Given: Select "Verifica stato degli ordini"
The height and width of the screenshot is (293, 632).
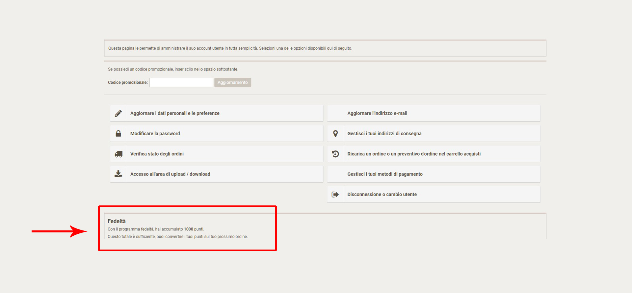Looking at the screenshot, I should click(x=157, y=154).
